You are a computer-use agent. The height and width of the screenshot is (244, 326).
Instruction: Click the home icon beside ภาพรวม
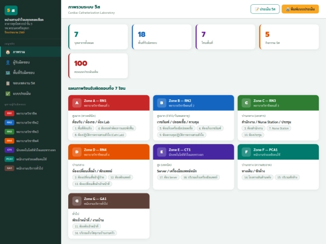click(x=8, y=52)
